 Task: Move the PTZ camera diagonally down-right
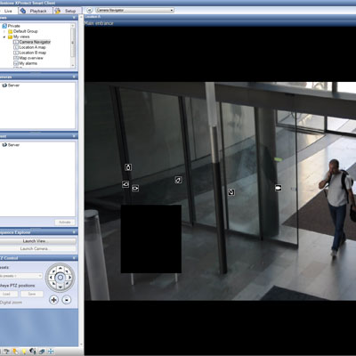click(x=67, y=284)
